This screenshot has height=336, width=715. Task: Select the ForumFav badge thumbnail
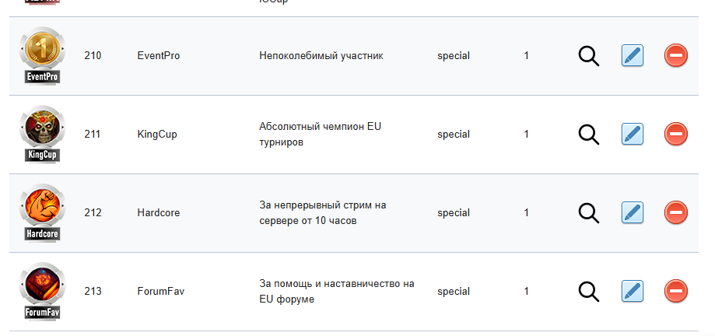point(43,291)
